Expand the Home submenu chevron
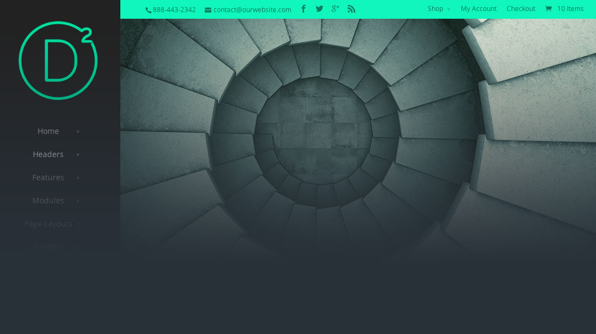 pyautogui.click(x=78, y=132)
